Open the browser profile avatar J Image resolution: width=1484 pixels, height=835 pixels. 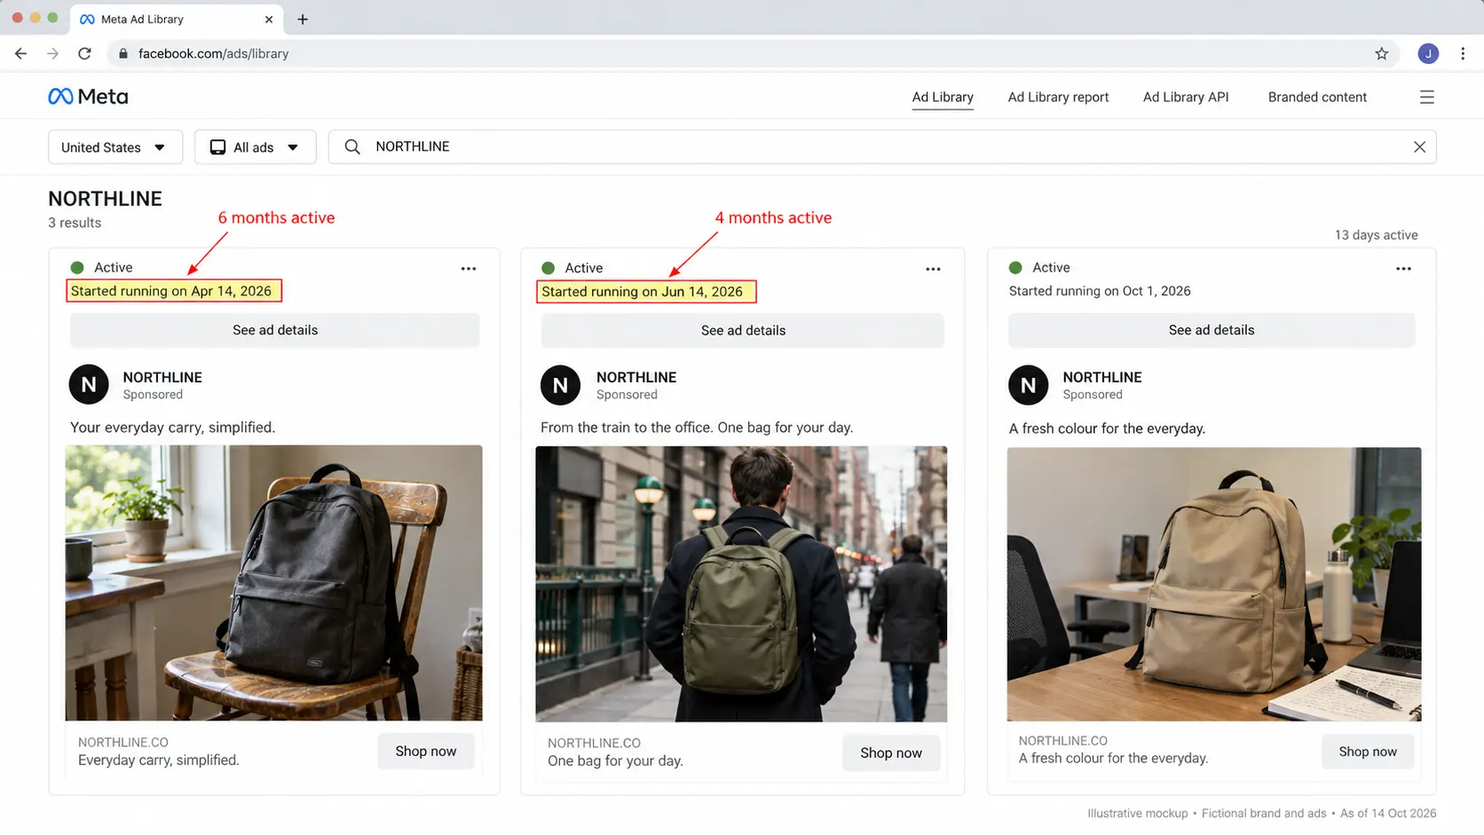click(1428, 54)
